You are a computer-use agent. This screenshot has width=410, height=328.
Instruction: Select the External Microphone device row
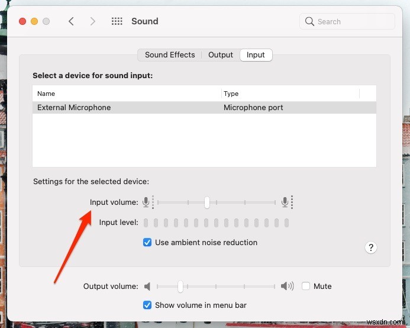pyautogui.click(x=204, y=108)
